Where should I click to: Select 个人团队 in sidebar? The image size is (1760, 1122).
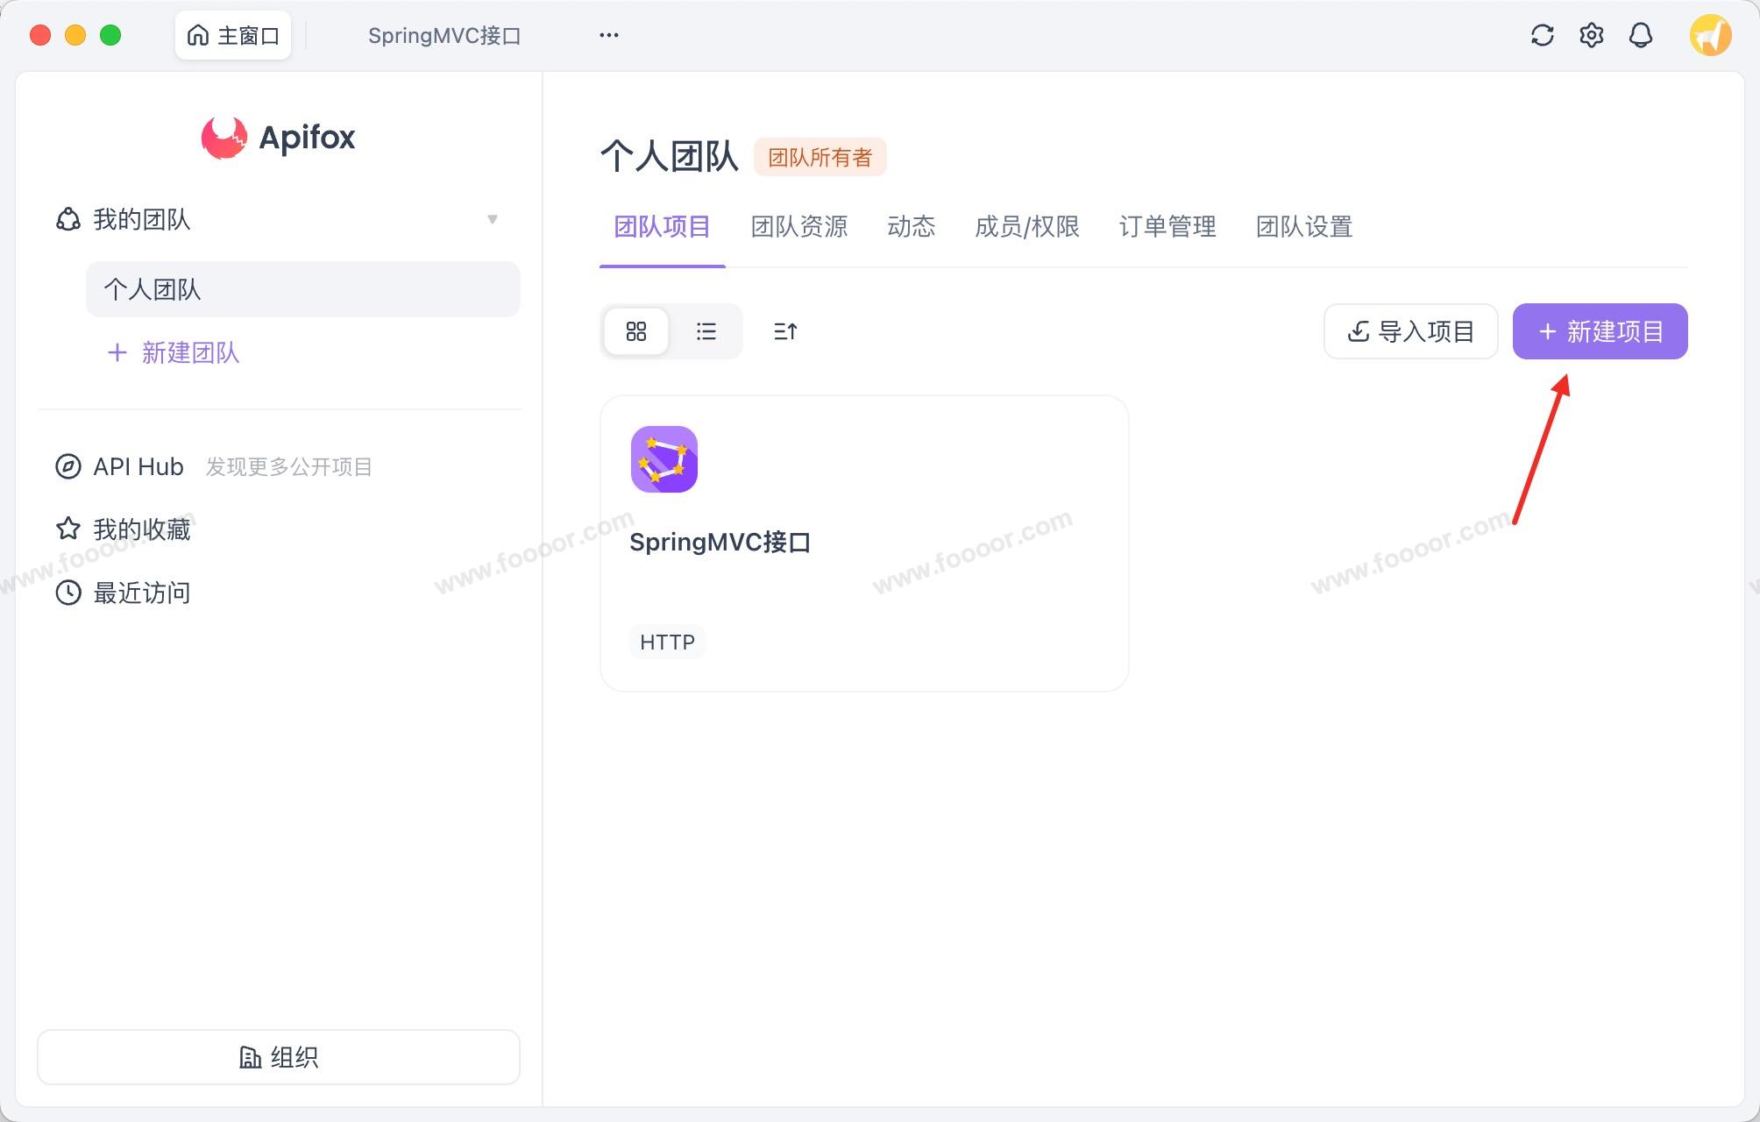[x=302, y=289]
